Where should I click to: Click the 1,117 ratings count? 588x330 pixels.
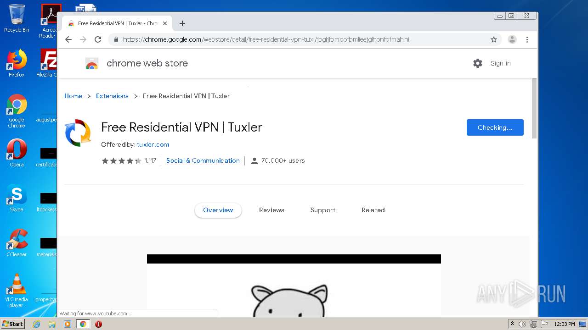(150, 160)
